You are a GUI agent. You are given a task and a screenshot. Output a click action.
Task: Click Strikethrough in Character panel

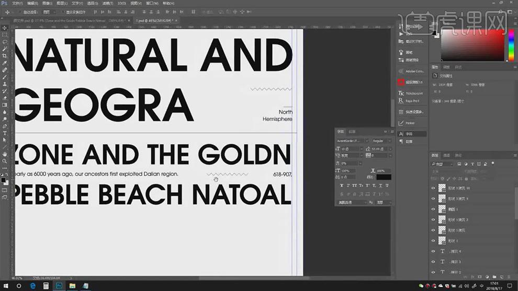click(387, 185)
